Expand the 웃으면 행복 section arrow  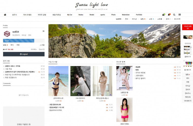180,62
